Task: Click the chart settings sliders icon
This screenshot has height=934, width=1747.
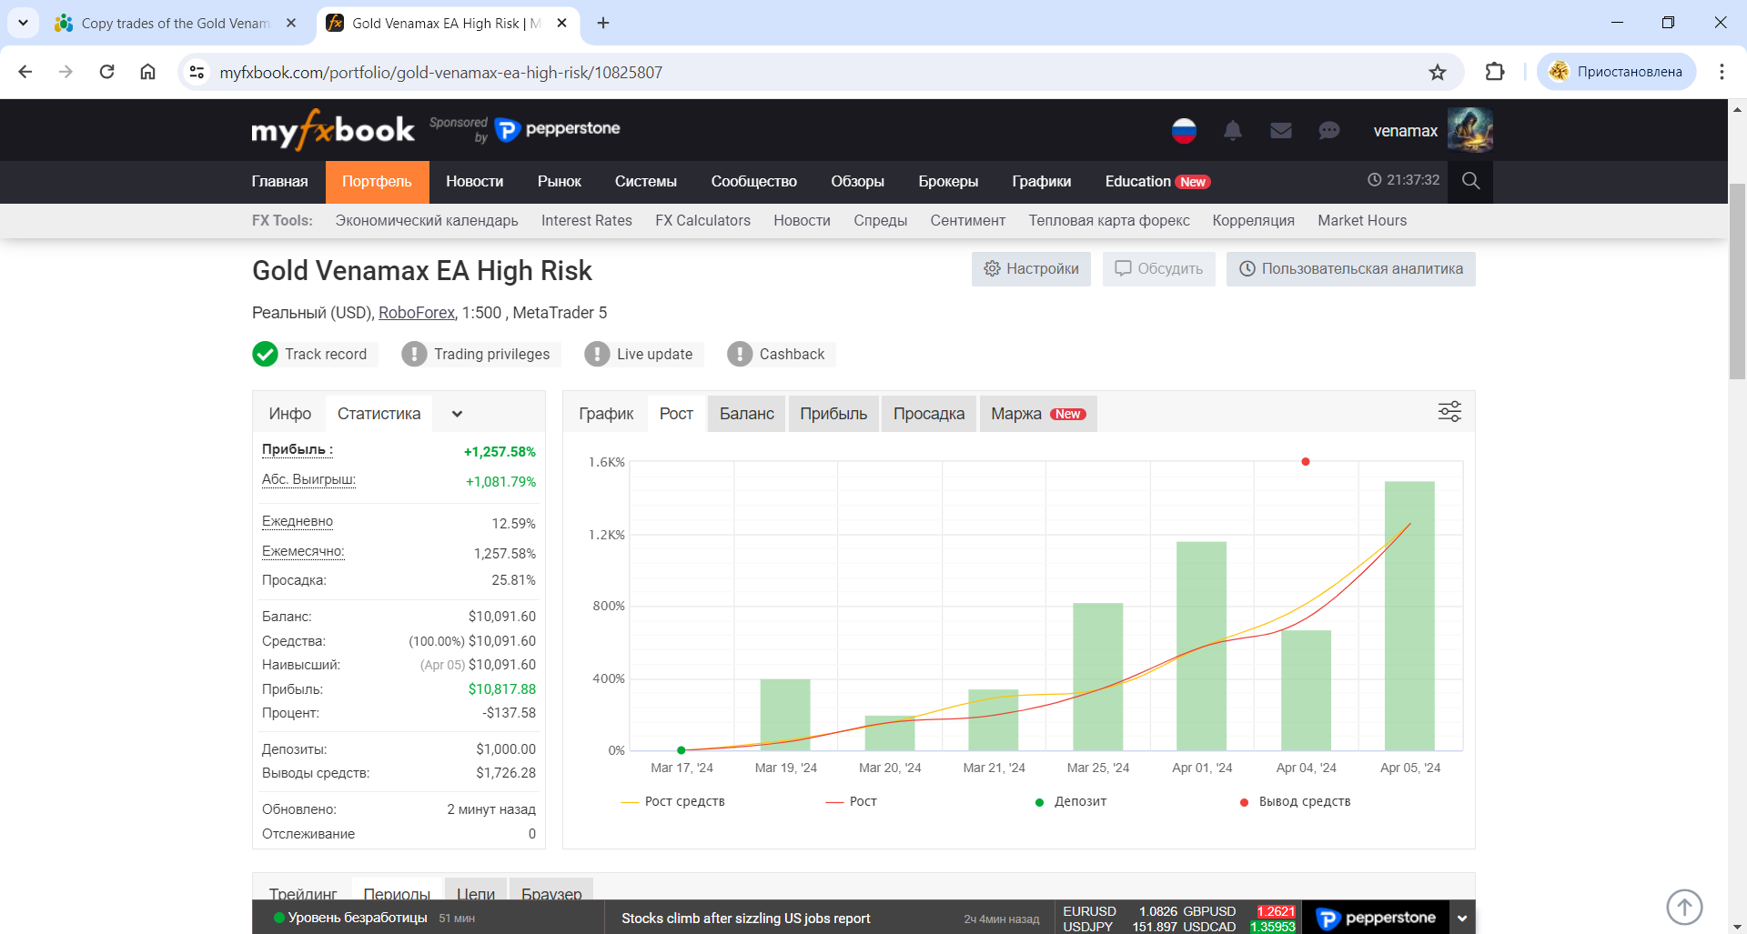Action: point(1449,412)
